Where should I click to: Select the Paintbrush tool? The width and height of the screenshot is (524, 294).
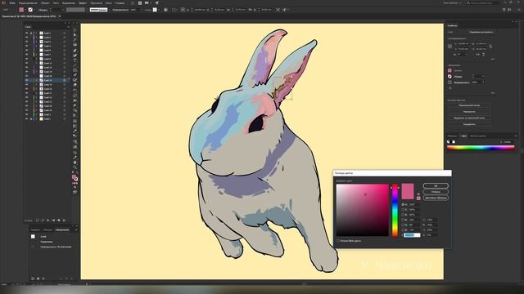[75, 74]
